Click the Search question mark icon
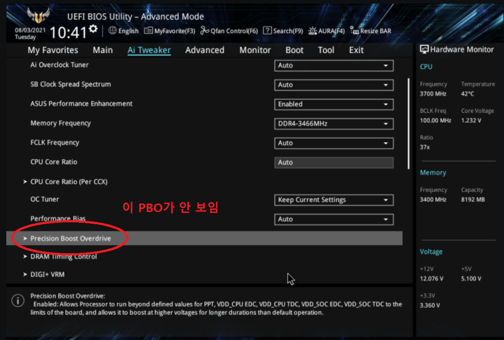This screenshot has width=504, height=340. click(267, 30)
